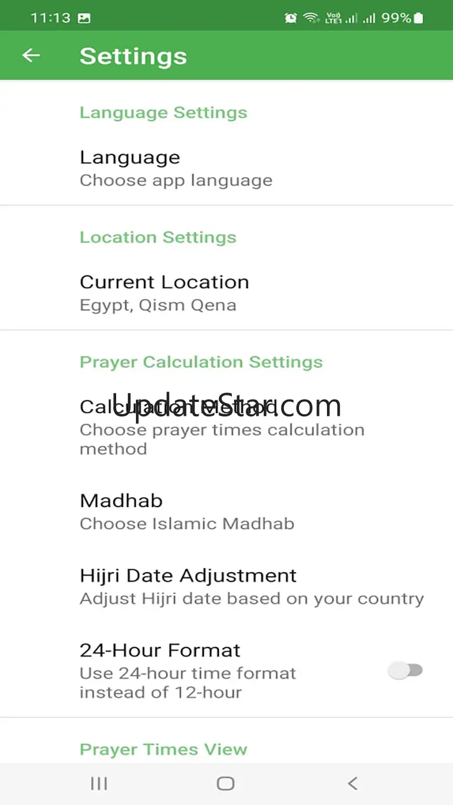Viewport: 453px width, 805px height.
Task: Tap the back arrow in the Settings header
Action: click(x=31, y=56)
